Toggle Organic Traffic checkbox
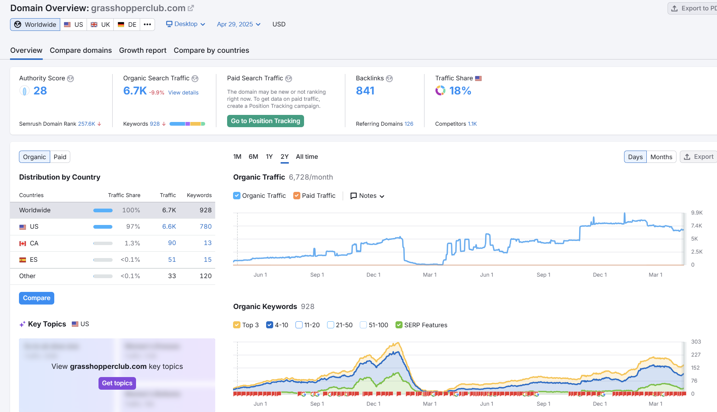 237,196
